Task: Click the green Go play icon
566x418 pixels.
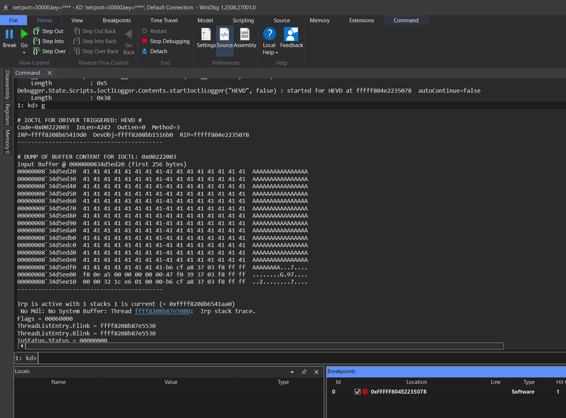Action: pyautogui.click(x=24, y=34)
